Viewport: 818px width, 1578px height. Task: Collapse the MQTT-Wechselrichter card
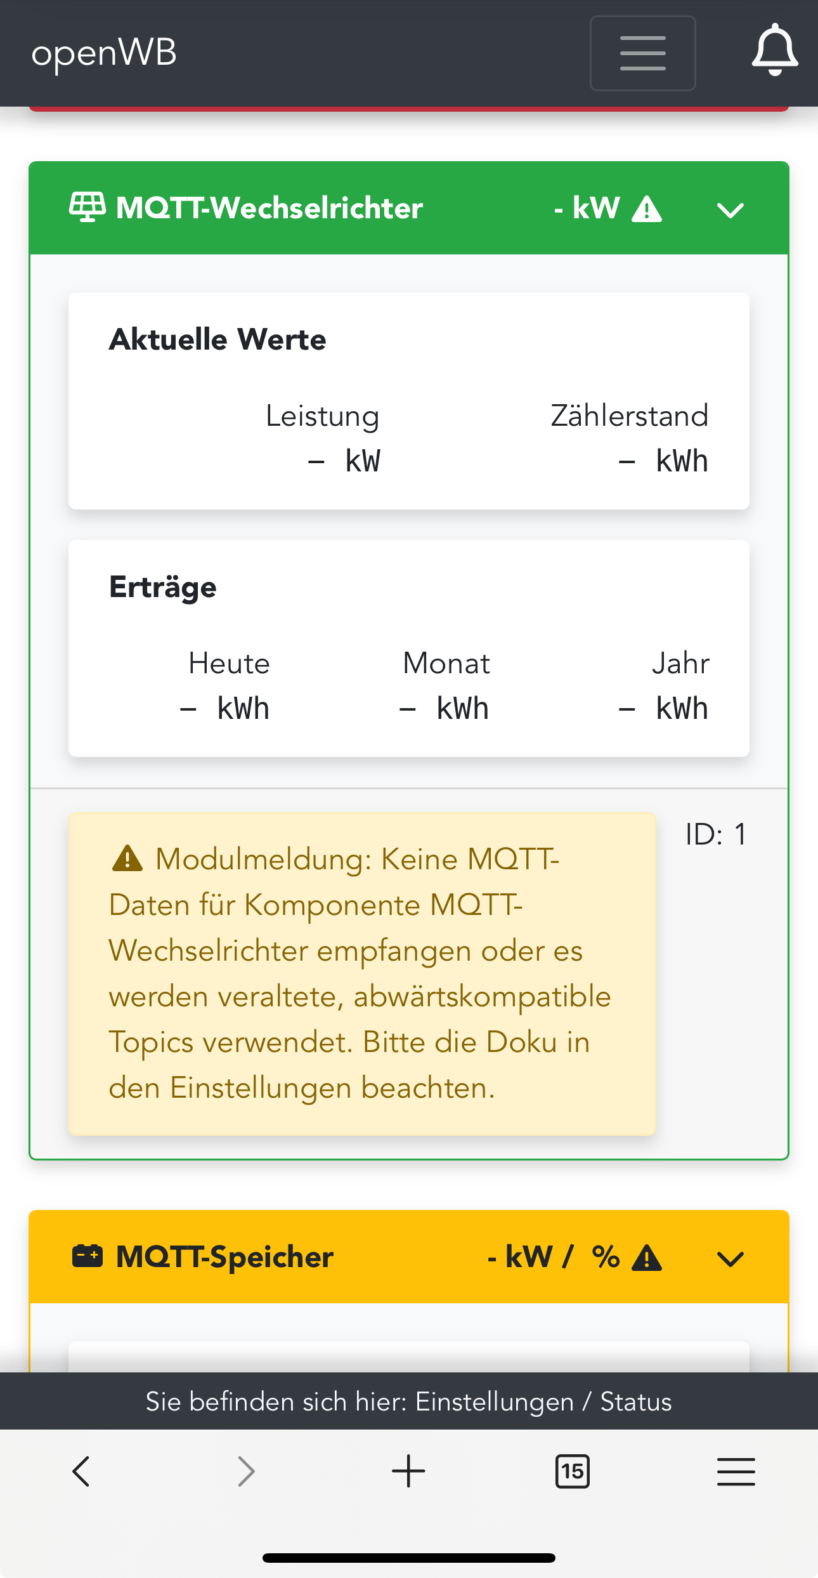pos(730,210)
